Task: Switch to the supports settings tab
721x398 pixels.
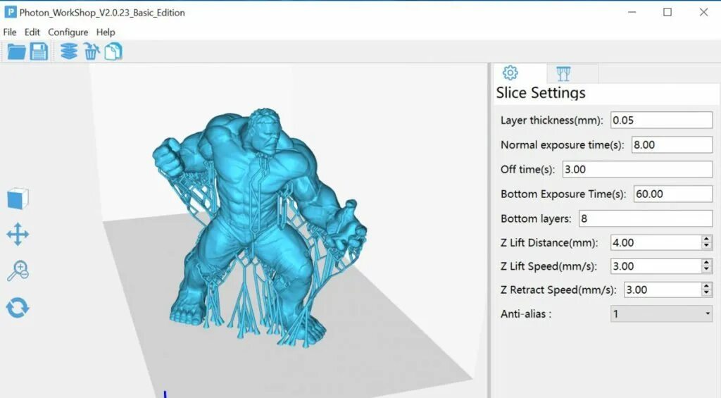Action: [x=563, y=74]
